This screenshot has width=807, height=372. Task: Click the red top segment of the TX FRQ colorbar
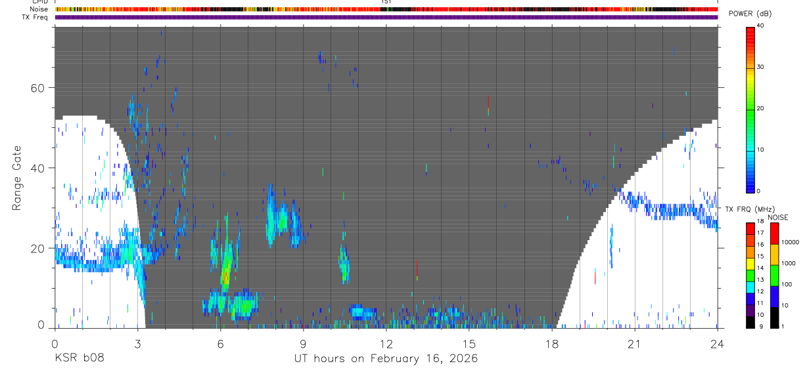[750, 228]
